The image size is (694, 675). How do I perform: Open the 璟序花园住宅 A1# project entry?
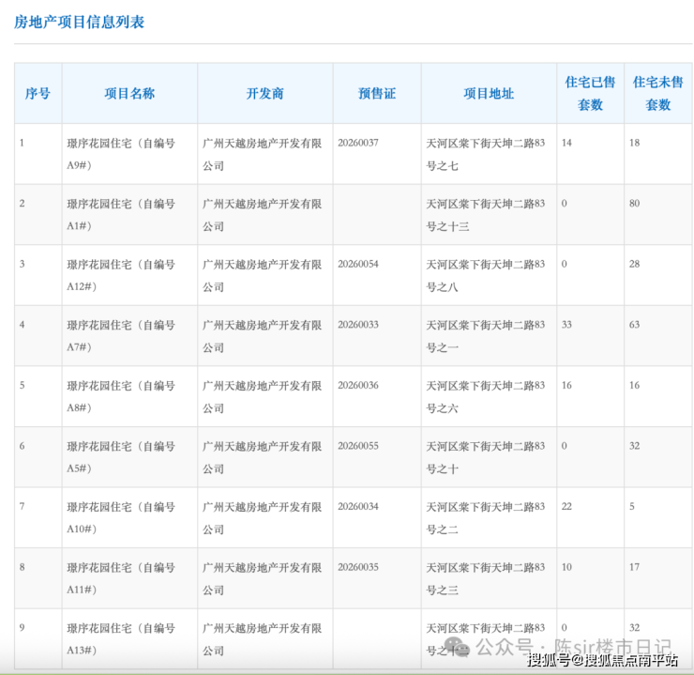120,214
